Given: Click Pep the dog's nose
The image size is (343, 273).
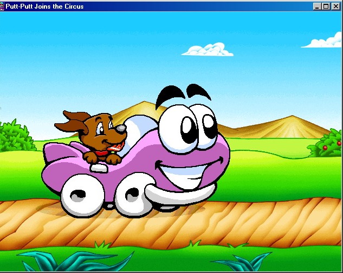Looking at the screenshot, I should pyautogui.click(x=122, y=129).
